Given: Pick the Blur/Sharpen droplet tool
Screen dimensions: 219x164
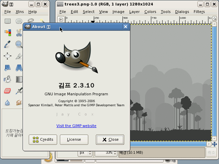Looking at the screenshot, I should point(8,102).
